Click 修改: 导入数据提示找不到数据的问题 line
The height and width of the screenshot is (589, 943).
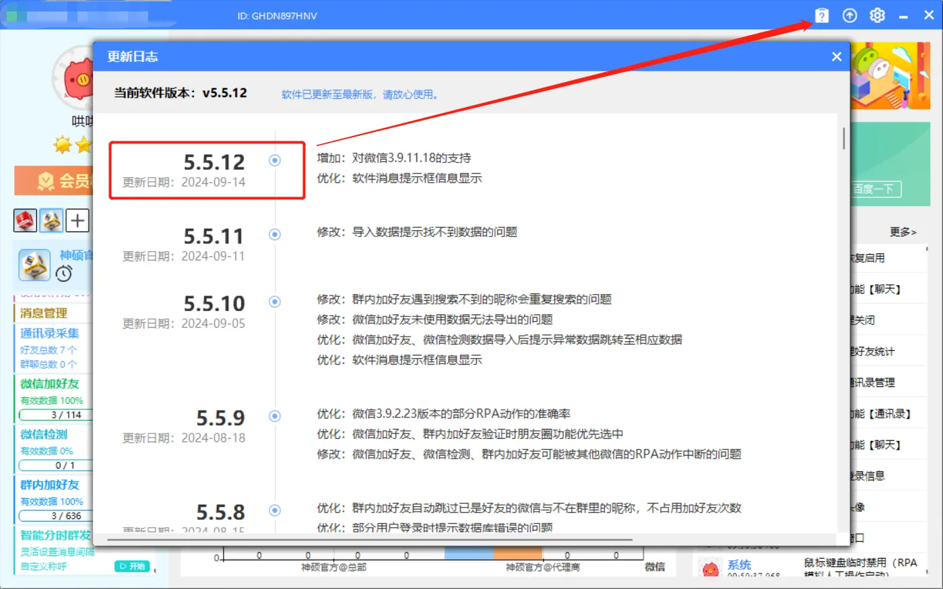pos(417,232)
